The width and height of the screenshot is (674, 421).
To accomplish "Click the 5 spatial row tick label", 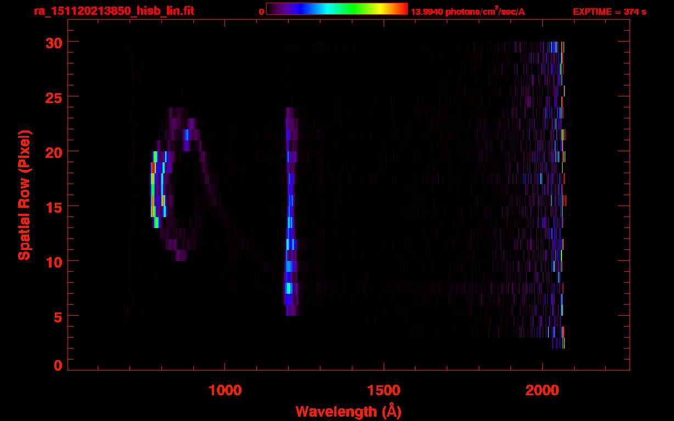I will 58,316.
